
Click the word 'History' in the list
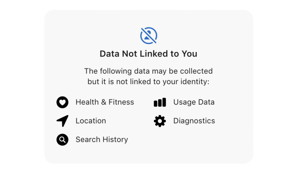115,140
